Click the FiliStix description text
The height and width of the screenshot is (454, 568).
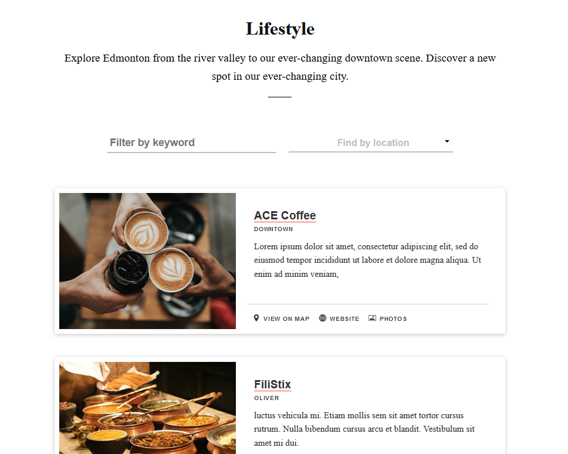pyautogui.click(x=364, y=429)
